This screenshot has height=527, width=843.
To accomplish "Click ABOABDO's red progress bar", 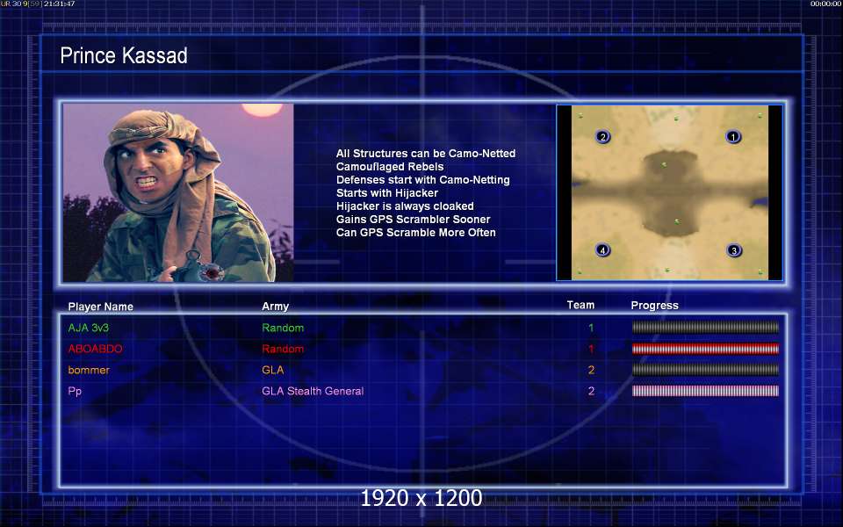I will 705,349.
